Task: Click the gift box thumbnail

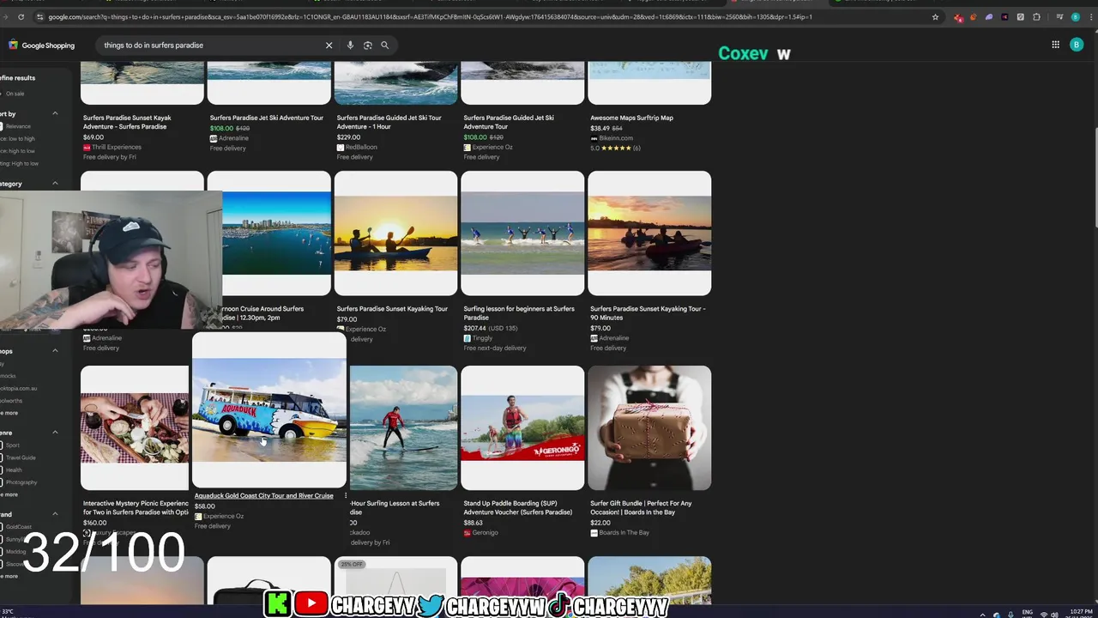Action: pos(649,427)
